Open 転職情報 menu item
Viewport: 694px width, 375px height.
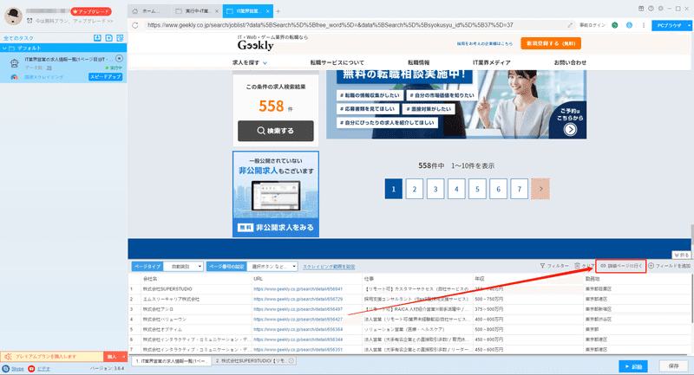[418, 62]
